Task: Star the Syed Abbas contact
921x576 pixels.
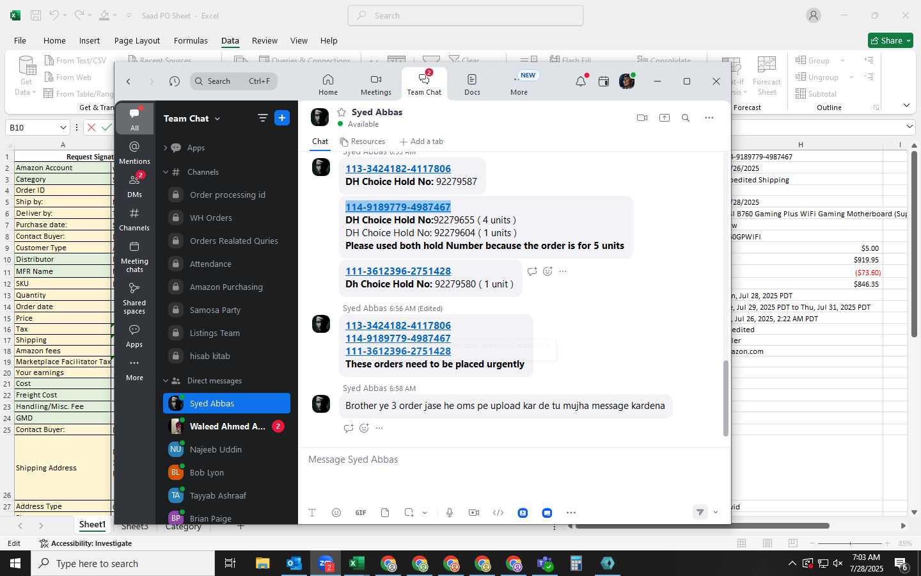Action: [x=342, y=112]
